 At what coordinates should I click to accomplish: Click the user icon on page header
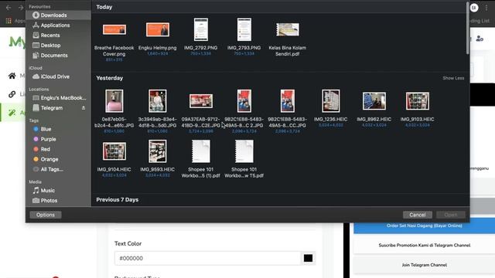[x=480, y=39]
